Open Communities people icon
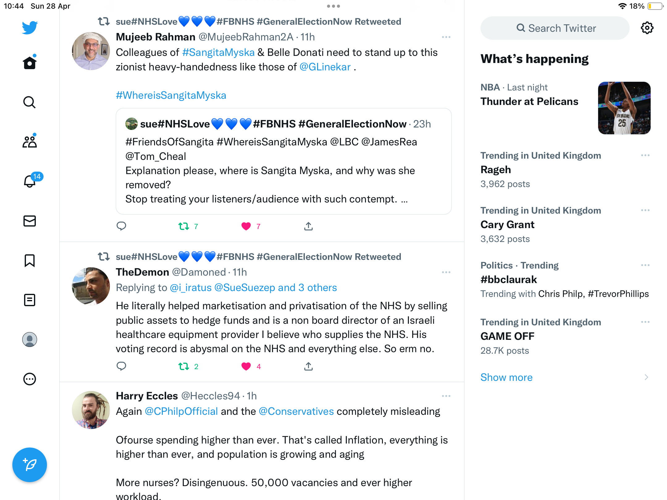The image size is (667, 500). point(30,141)
